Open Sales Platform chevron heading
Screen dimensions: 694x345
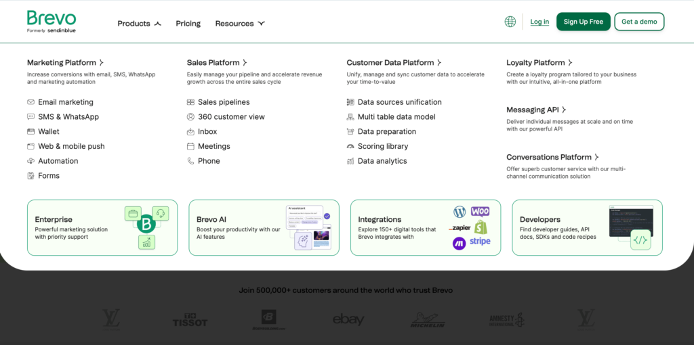[217, 63]
